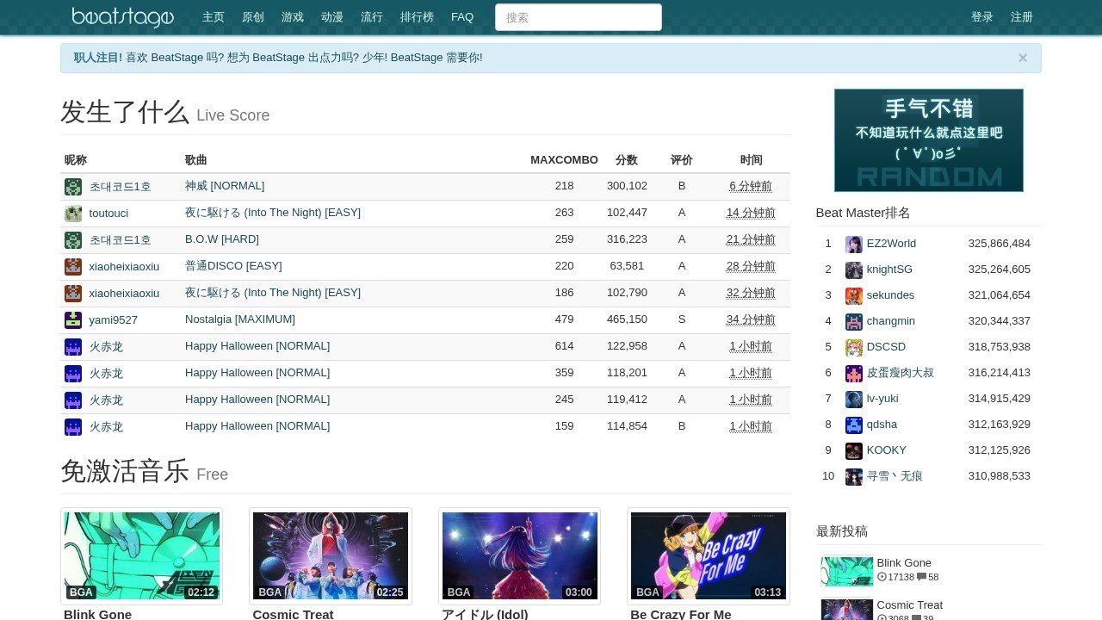Click sekundes' avatar icon in the ranking

click(x=853, y=295)
